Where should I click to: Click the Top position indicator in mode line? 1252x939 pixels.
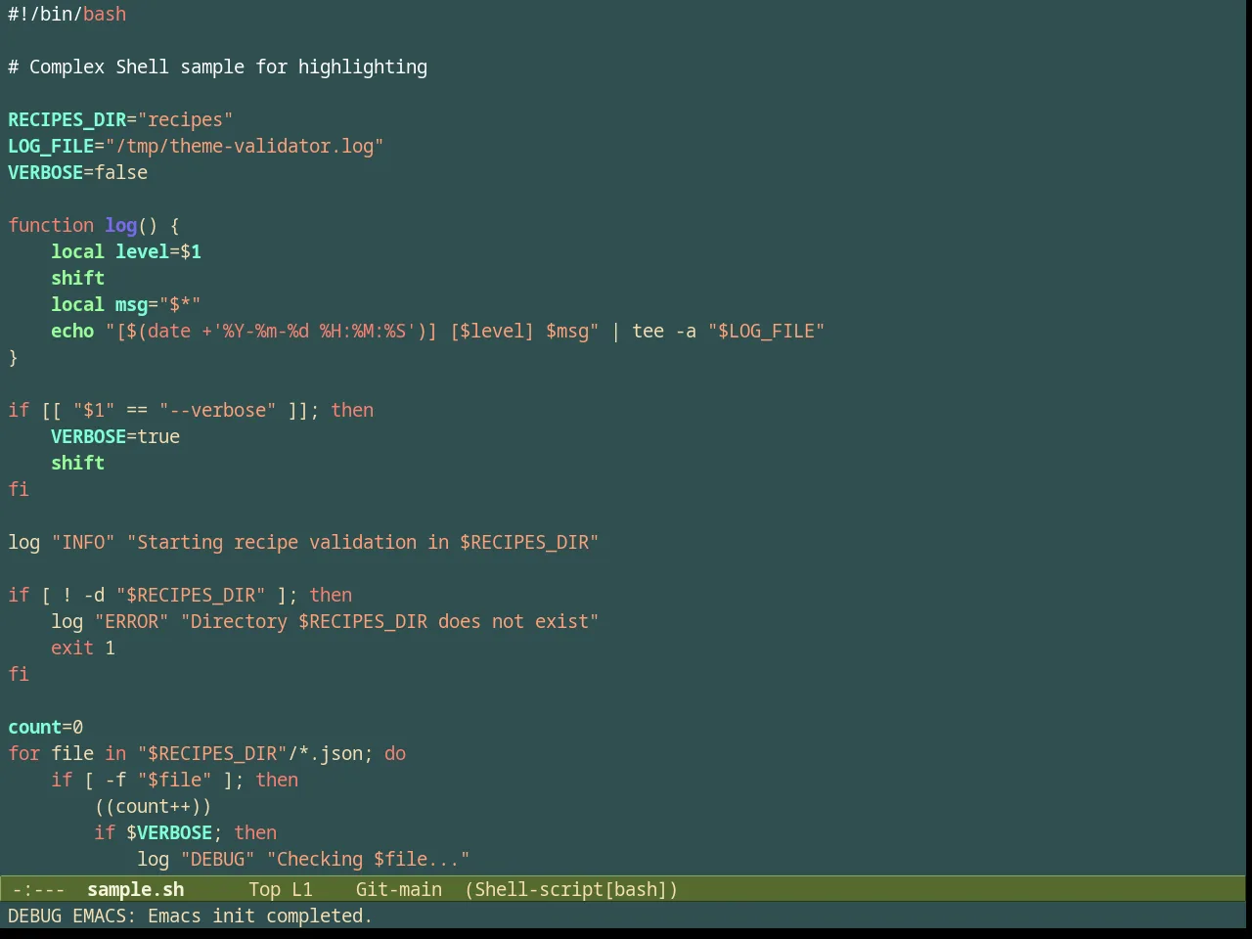pos(264,889)
